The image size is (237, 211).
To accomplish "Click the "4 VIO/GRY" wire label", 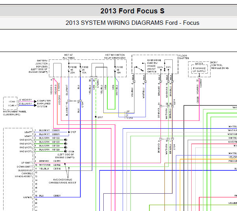I will [26, 100].
